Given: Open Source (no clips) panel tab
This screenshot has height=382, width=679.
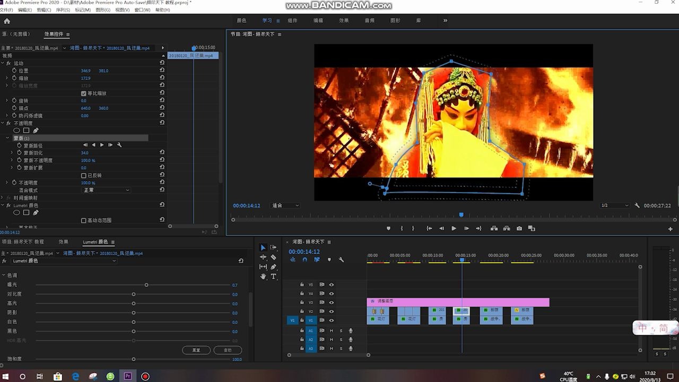Looking at the screenshot, I should pyautogui.click(x=16, y=34).
